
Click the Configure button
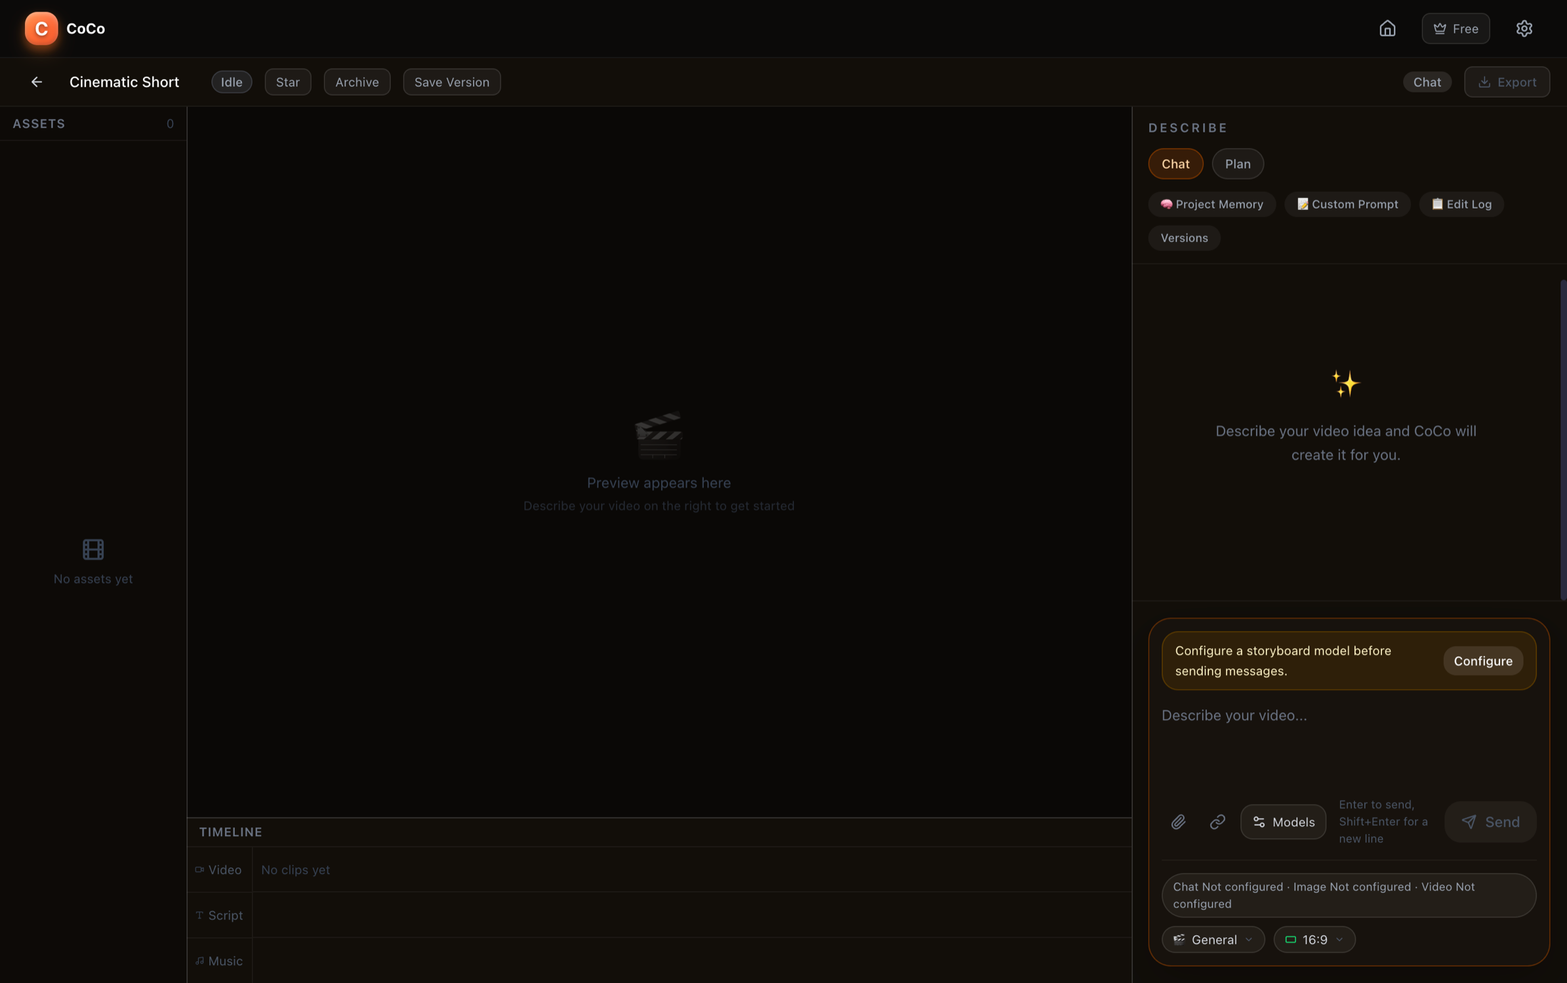1482,661
